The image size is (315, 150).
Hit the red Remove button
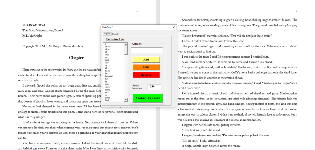tap(146, 75)
